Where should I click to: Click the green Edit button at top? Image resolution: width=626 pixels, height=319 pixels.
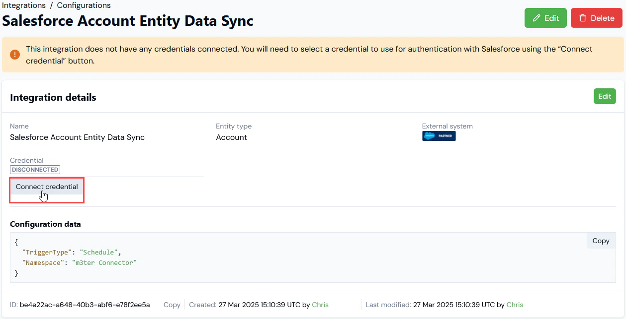[546, 18]
